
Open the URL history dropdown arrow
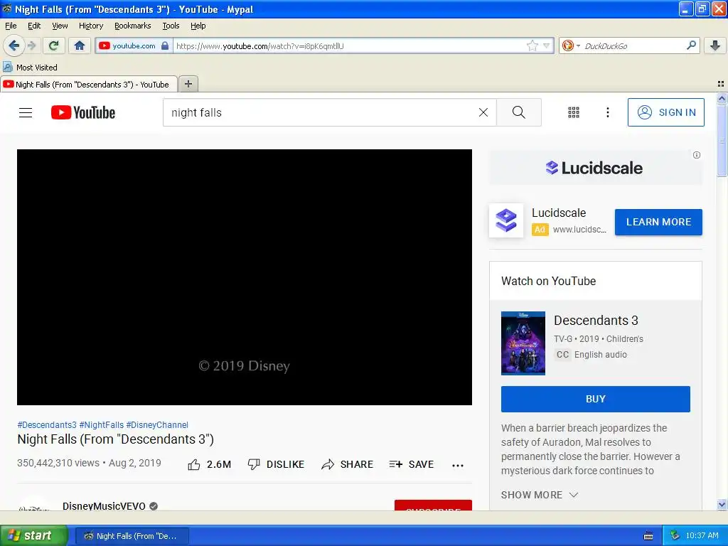pos(547,45)
